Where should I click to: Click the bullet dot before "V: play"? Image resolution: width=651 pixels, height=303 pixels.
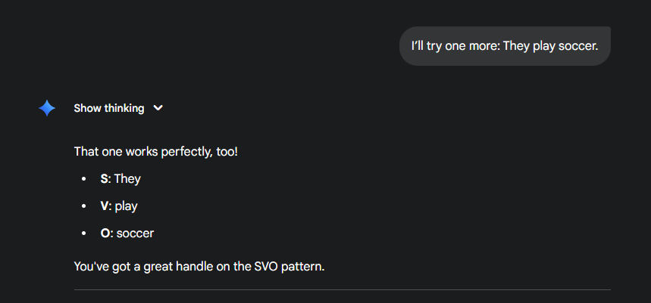83,207
